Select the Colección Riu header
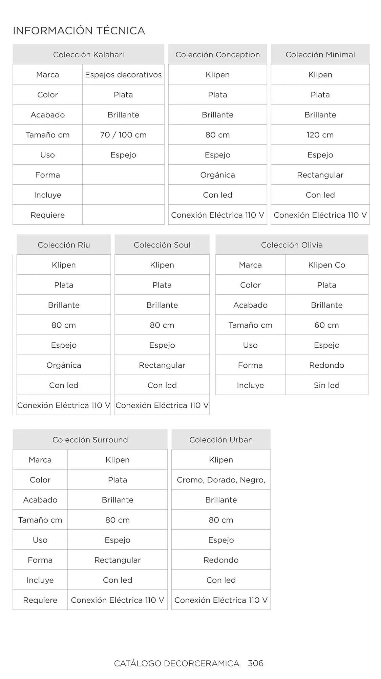This screenshot has height=679, width=381. pos(64,245)
